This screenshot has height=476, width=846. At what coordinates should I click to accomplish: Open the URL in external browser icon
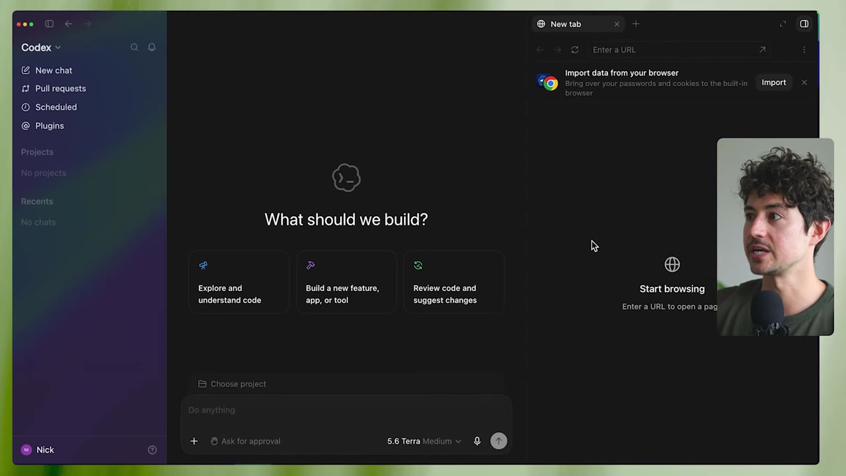click(762, 50)
